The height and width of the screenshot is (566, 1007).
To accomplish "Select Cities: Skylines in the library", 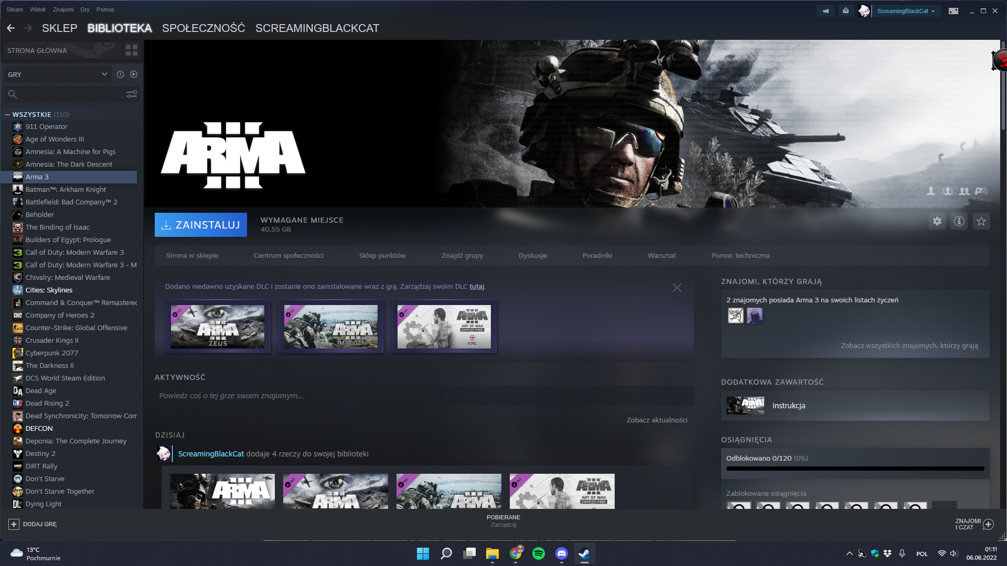I will click(x=70, y=290).
